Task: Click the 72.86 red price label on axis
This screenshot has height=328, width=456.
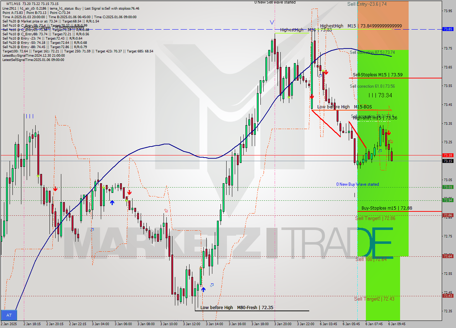Action: click(x=448, y=215)
